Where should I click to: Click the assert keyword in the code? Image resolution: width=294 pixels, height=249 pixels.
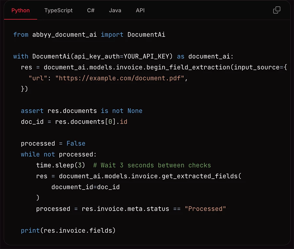(32, 111)
